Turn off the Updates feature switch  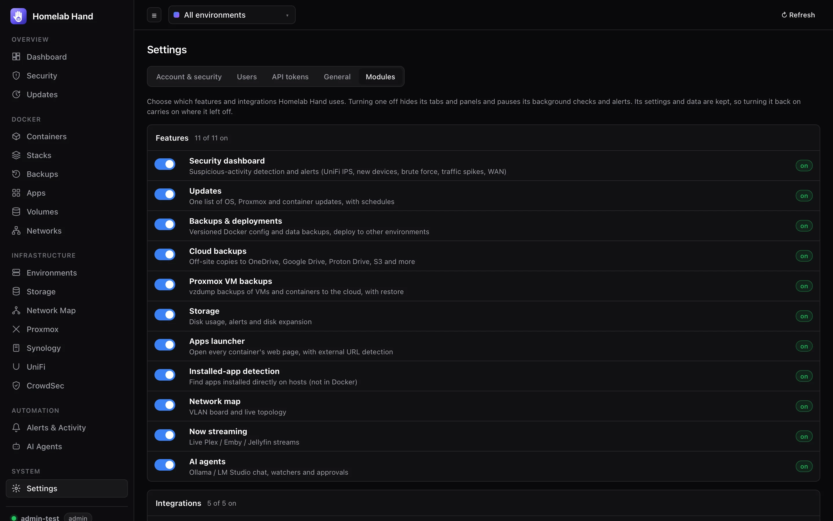165,194
